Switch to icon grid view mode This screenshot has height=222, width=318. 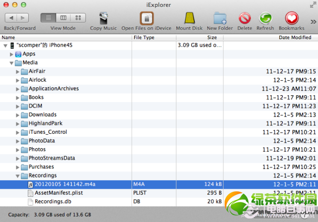pos(78,18)
